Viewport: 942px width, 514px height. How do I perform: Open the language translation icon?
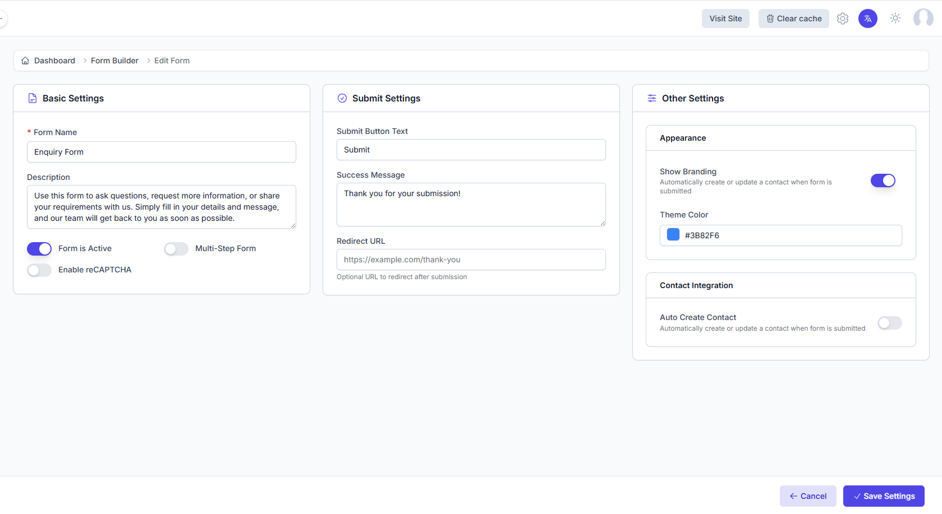867,18
